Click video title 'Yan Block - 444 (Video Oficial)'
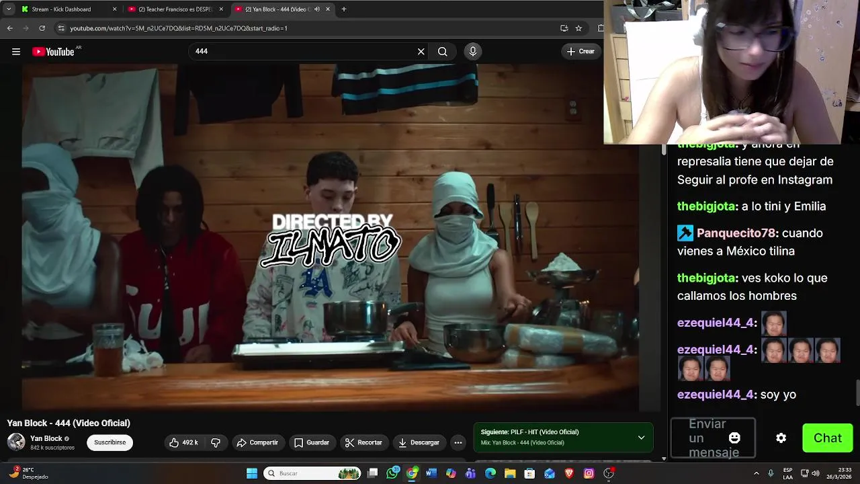The width and height of the screenshot is (860, 484). [x=69, y=423]
